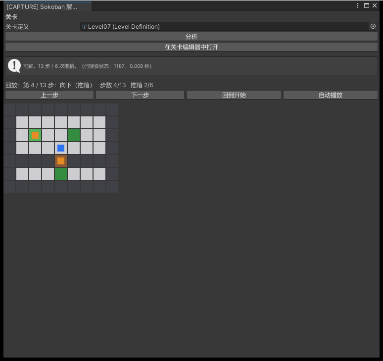Click the 回放: 第 4 / 13 步 status text
The width and height of the screenshot is (383, 361).
coord(49,85)
